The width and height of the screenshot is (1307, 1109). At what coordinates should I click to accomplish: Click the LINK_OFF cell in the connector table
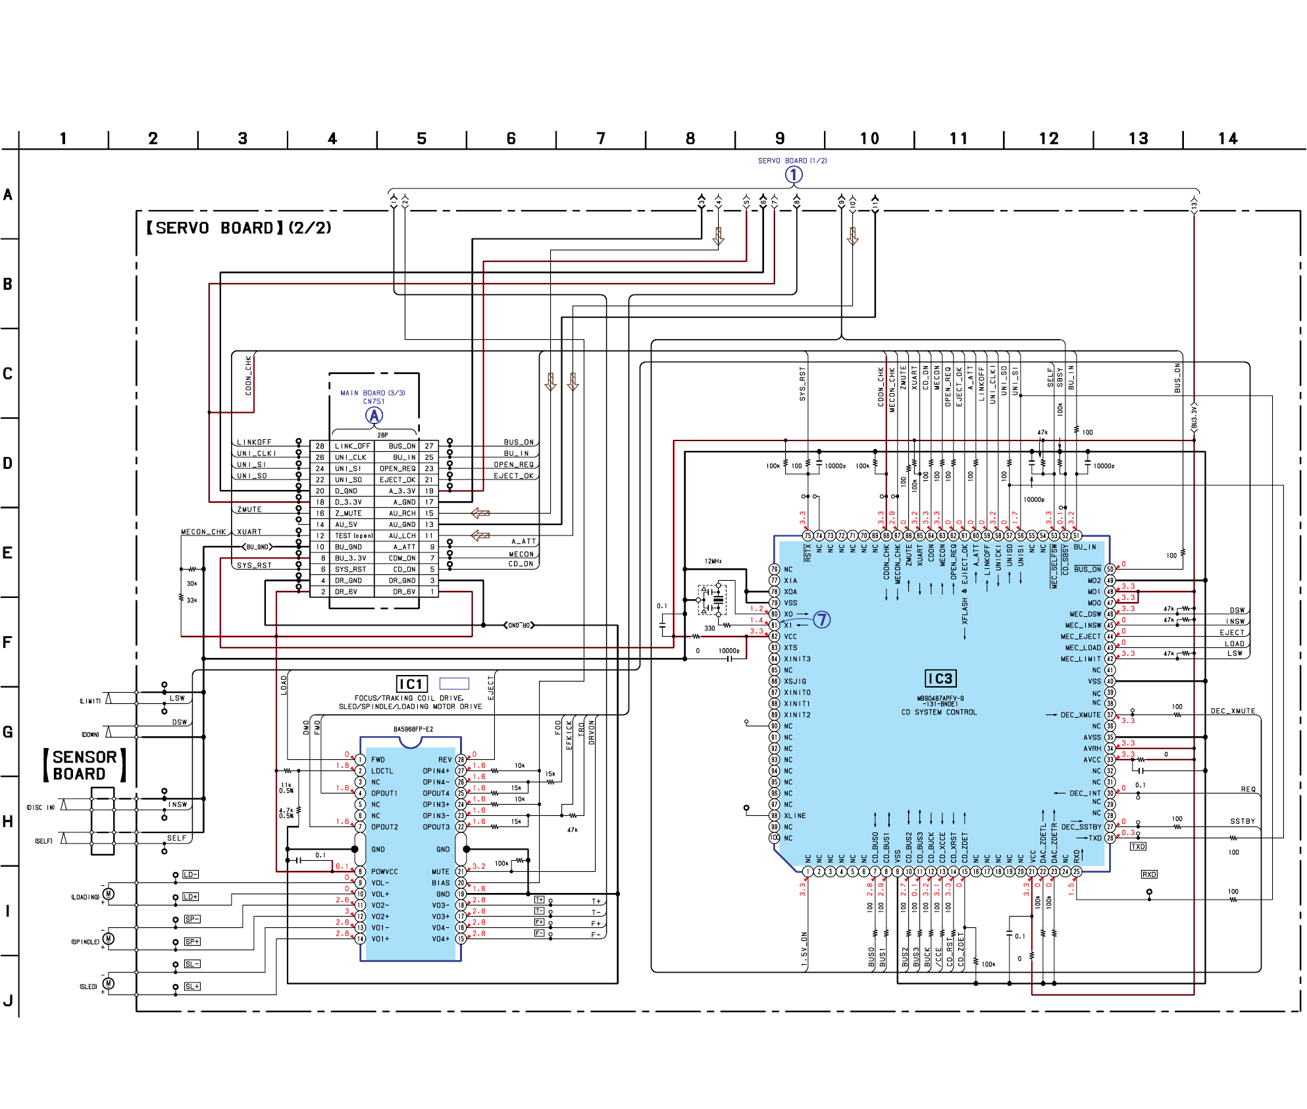pyautogui.click(x=353, y=446)
